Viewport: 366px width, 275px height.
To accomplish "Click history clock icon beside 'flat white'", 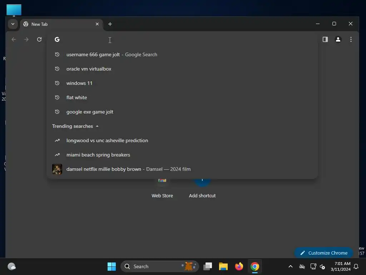I will (x=57, y=97).
